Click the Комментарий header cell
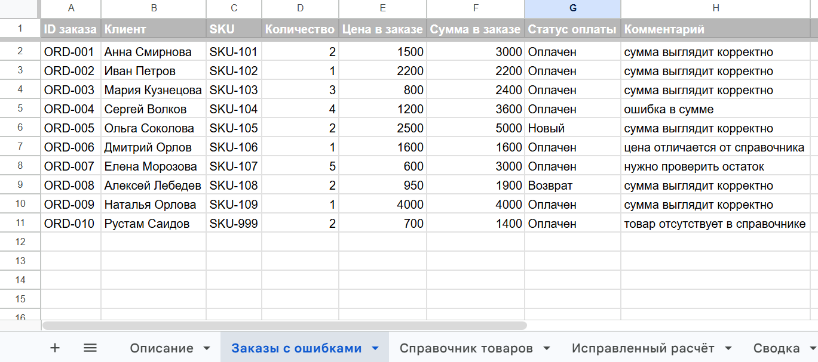This screenshot has height=362, width=818. click(x=716, y=29)
